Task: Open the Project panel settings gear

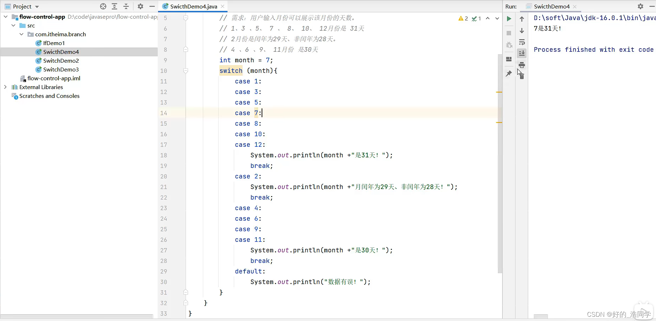Action: pos(140,6)
